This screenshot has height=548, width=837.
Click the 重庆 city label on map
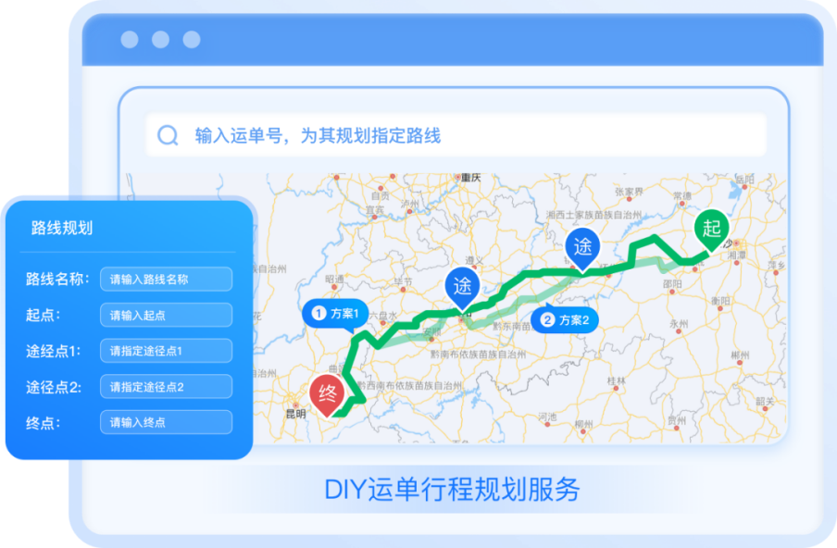coord(471,177)
